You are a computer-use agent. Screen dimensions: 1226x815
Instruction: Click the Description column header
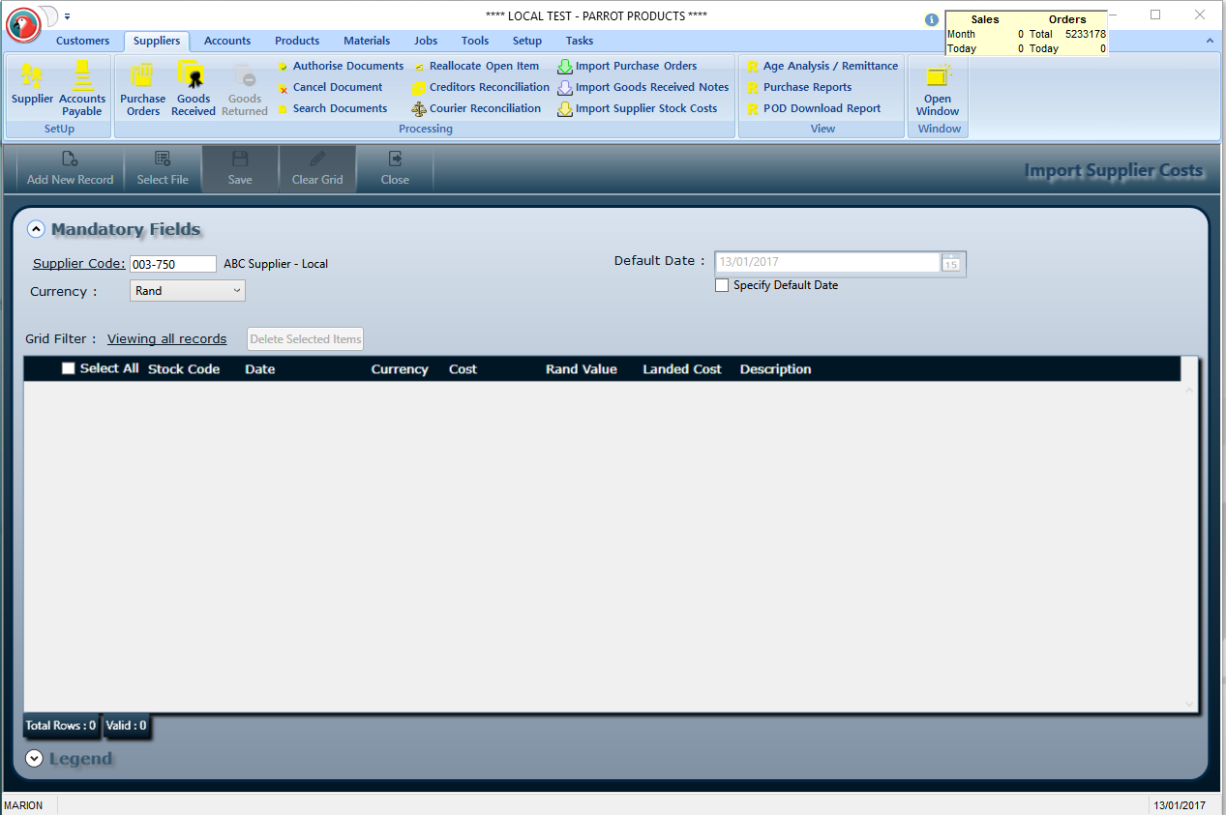tap(776, 369)
